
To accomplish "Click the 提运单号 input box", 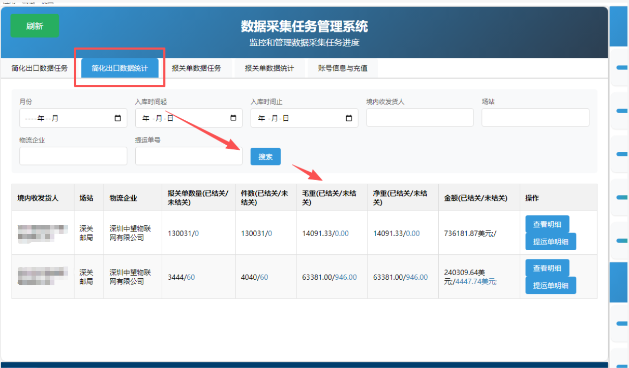I will pos(189,156).
